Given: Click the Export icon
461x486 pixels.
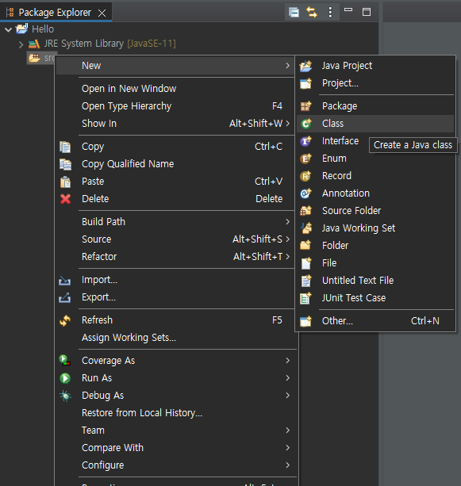Looking at the screenshot, I should coord(64,297).
